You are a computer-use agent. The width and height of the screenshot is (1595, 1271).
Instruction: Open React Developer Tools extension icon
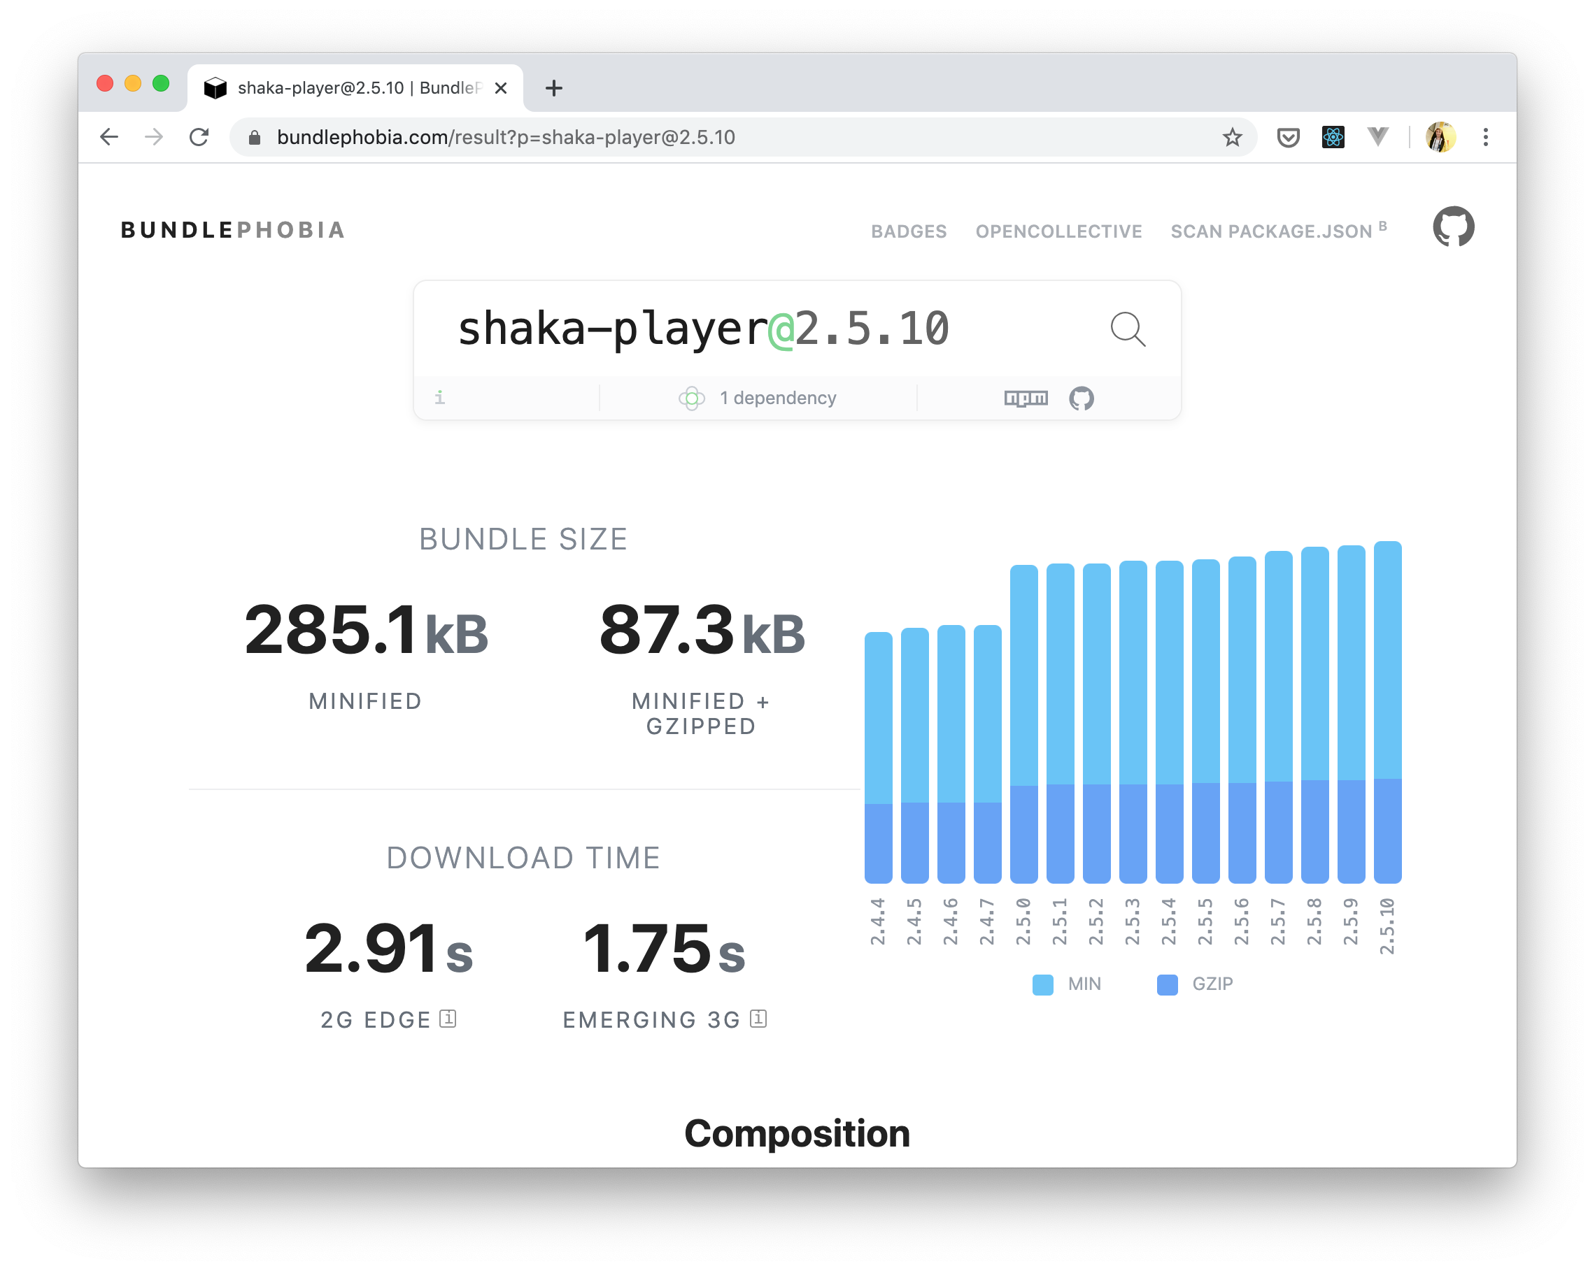pyautogui.click(x=1333, y=137)
